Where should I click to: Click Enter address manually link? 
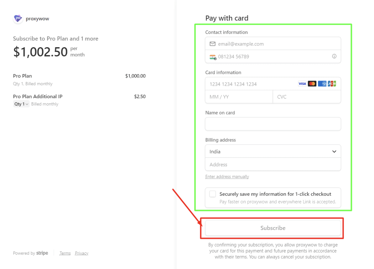227,177
